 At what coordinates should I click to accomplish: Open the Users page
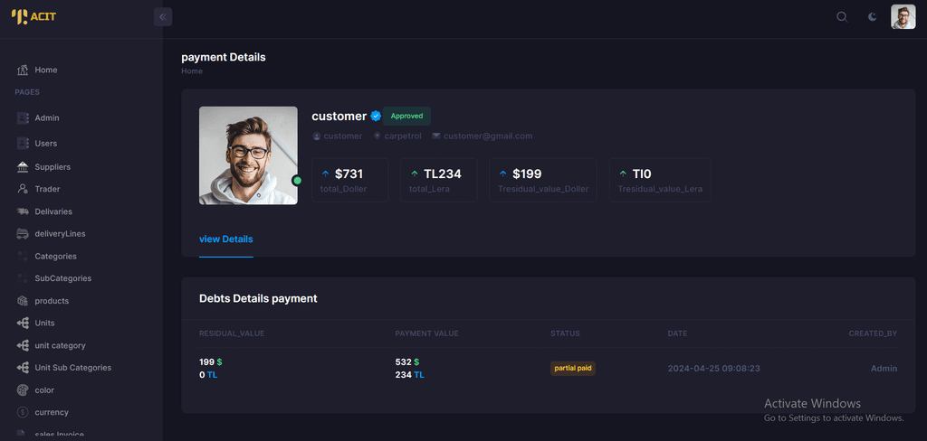(x=46, y=144)
